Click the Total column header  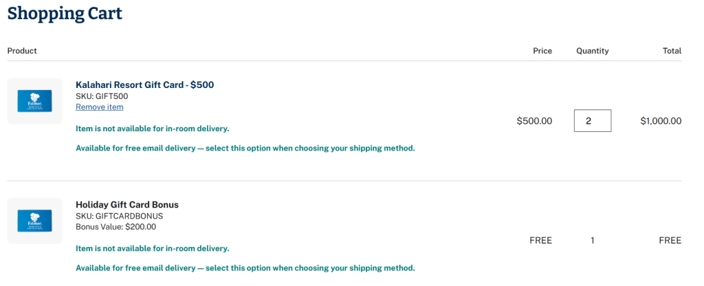click(672, 51)
